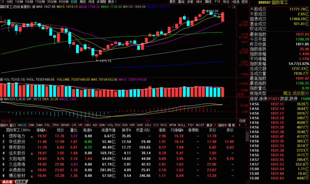
Task: Toggle sort on the 涨幅% column
Action: click(x=42, y=130)
